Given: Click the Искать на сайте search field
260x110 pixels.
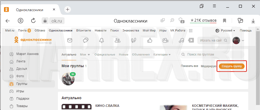Looking at the screenshot, I should [214, 40].
